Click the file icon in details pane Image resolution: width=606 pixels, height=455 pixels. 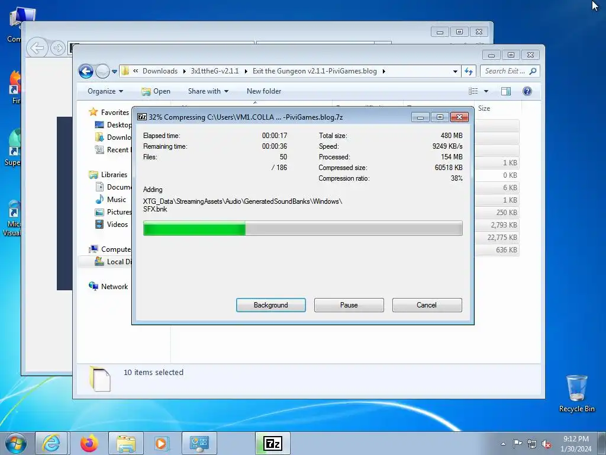click(100, 379)
